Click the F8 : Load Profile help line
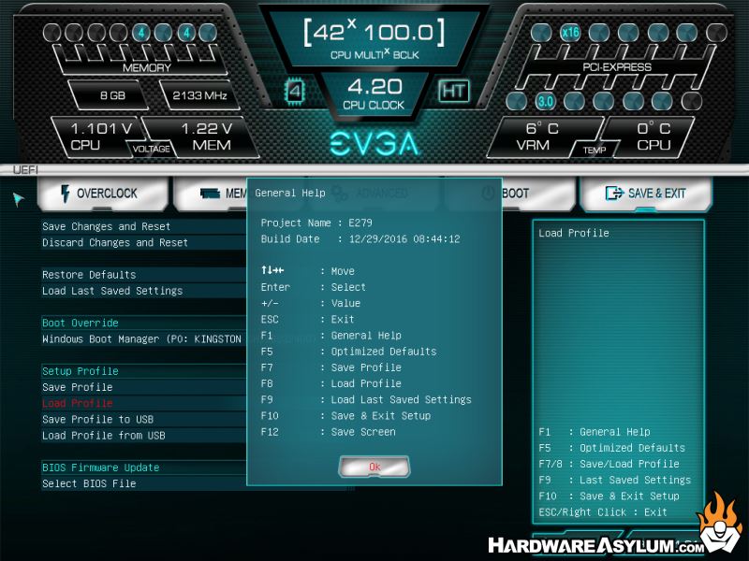The height and width of the screenshot is (561, 749). click(331, 383)
